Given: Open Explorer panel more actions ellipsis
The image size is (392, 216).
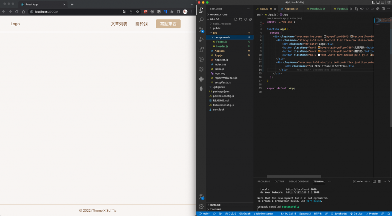Looking at the screenshot, I should point(248,9).
